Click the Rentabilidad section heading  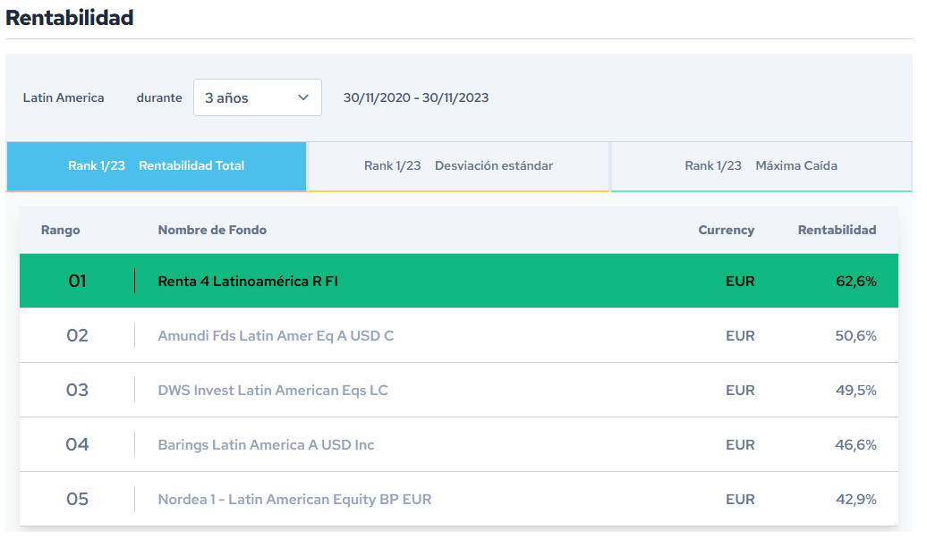70,17
